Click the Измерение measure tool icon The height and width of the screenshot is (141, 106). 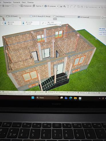point(22,6)
